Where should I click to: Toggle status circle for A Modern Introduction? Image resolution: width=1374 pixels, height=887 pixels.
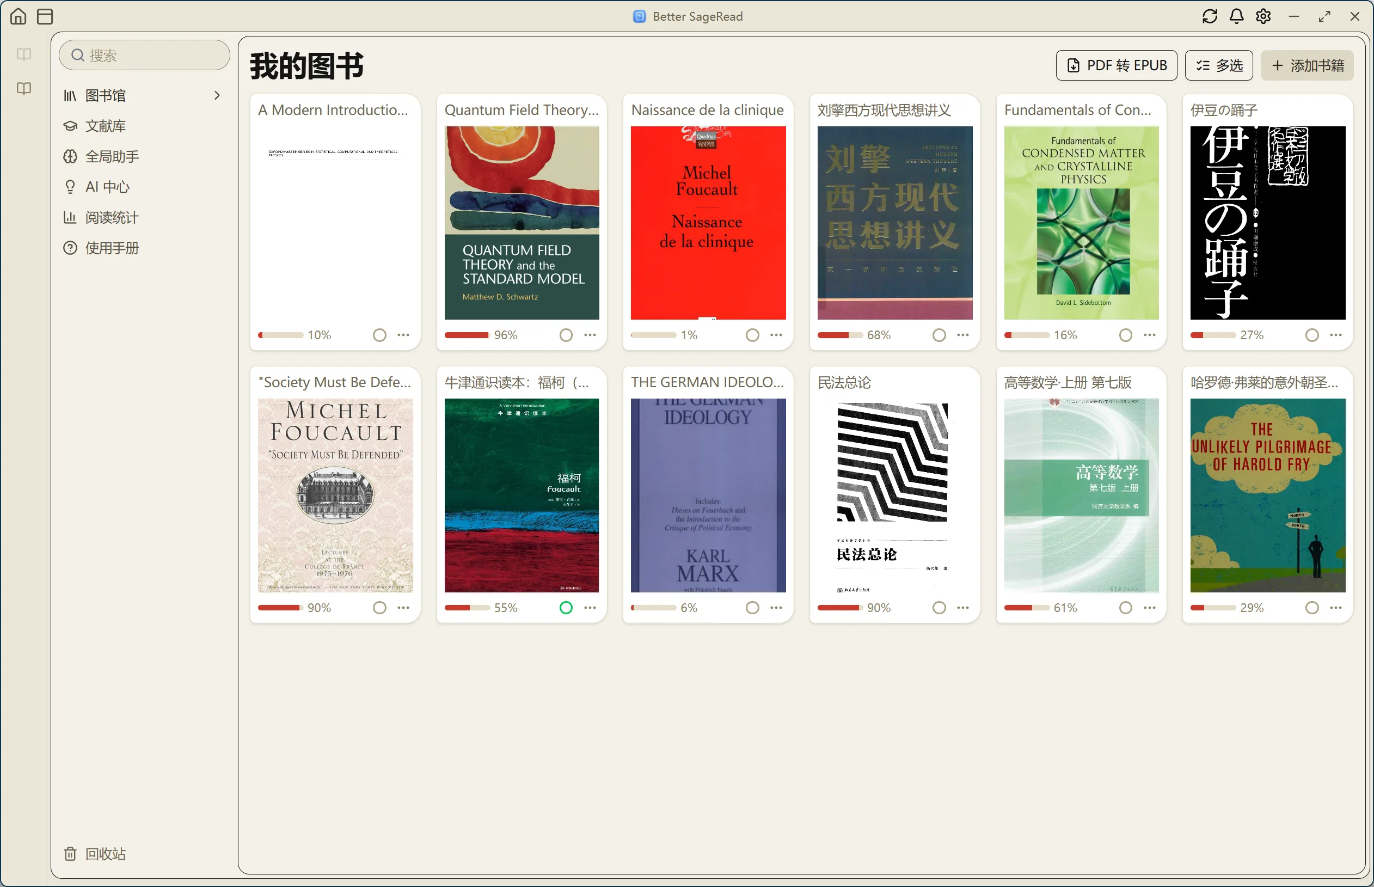(379, 335)
